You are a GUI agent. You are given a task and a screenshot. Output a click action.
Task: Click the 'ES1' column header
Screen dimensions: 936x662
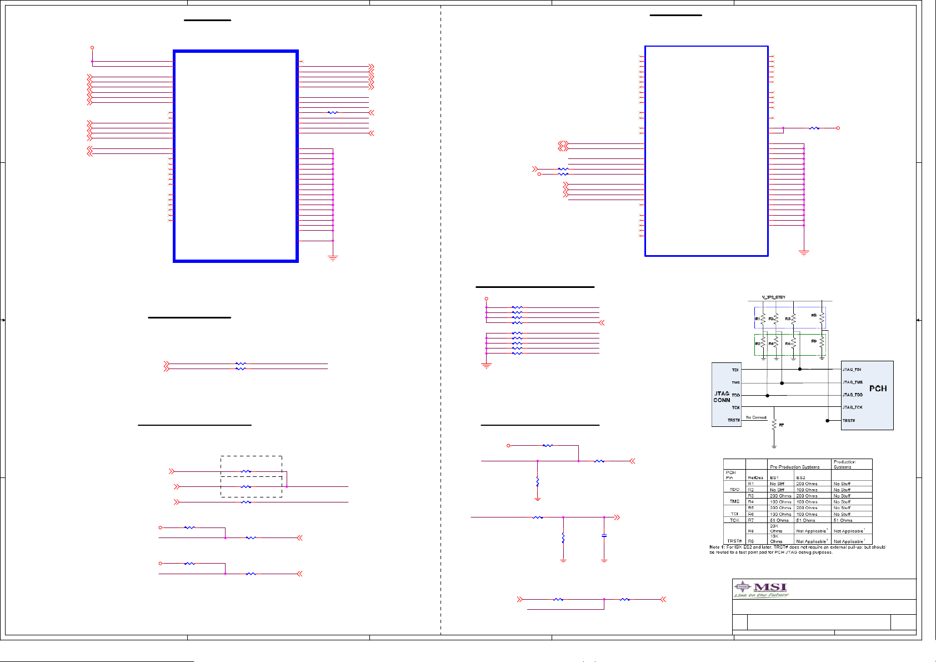(x=774, y=478)
